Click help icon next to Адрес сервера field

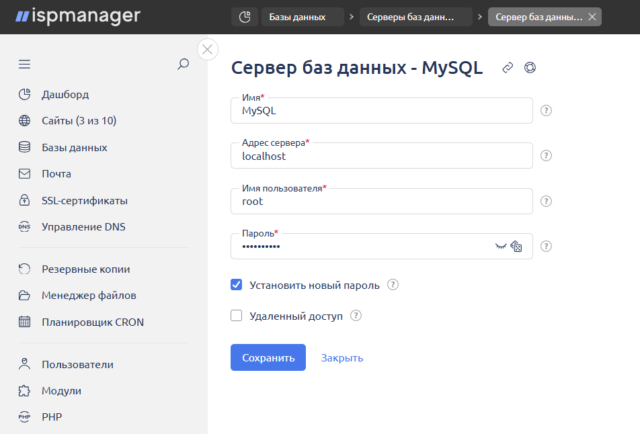(547, 156)
